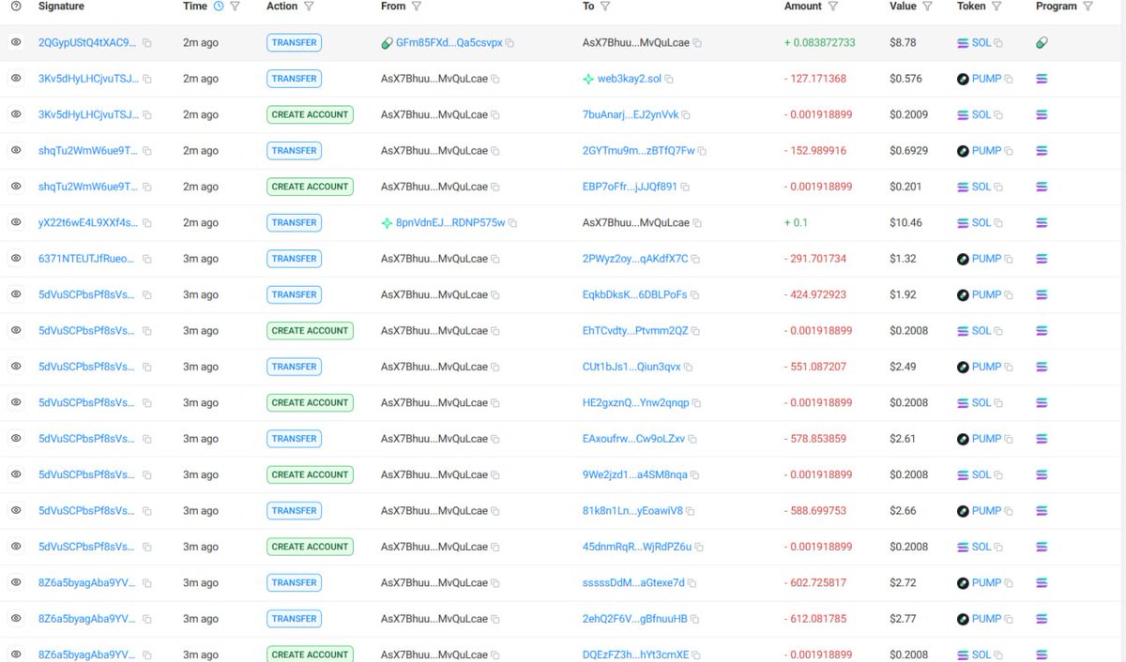This screenshot has width=1126, height=662.
Task: Open the Token column filter
Action: 997,7
